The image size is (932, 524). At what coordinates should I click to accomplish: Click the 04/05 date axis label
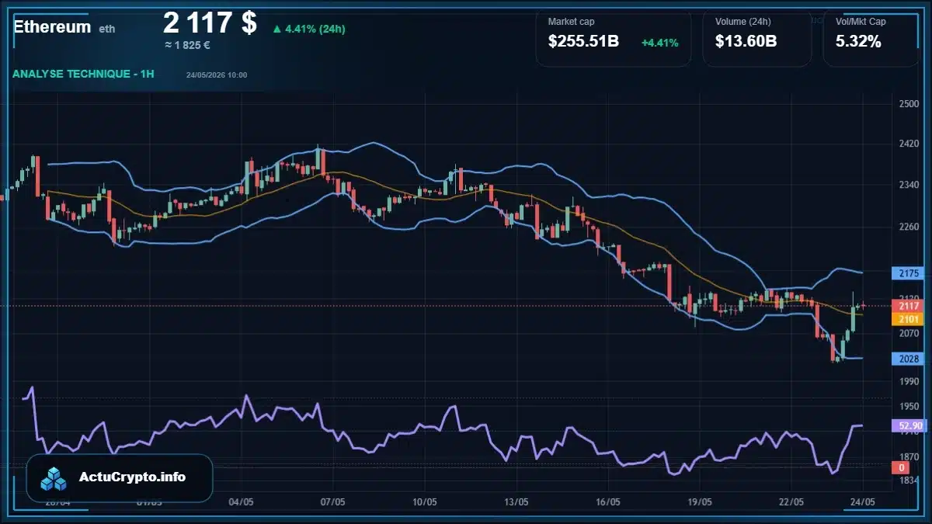coord(242,501)
